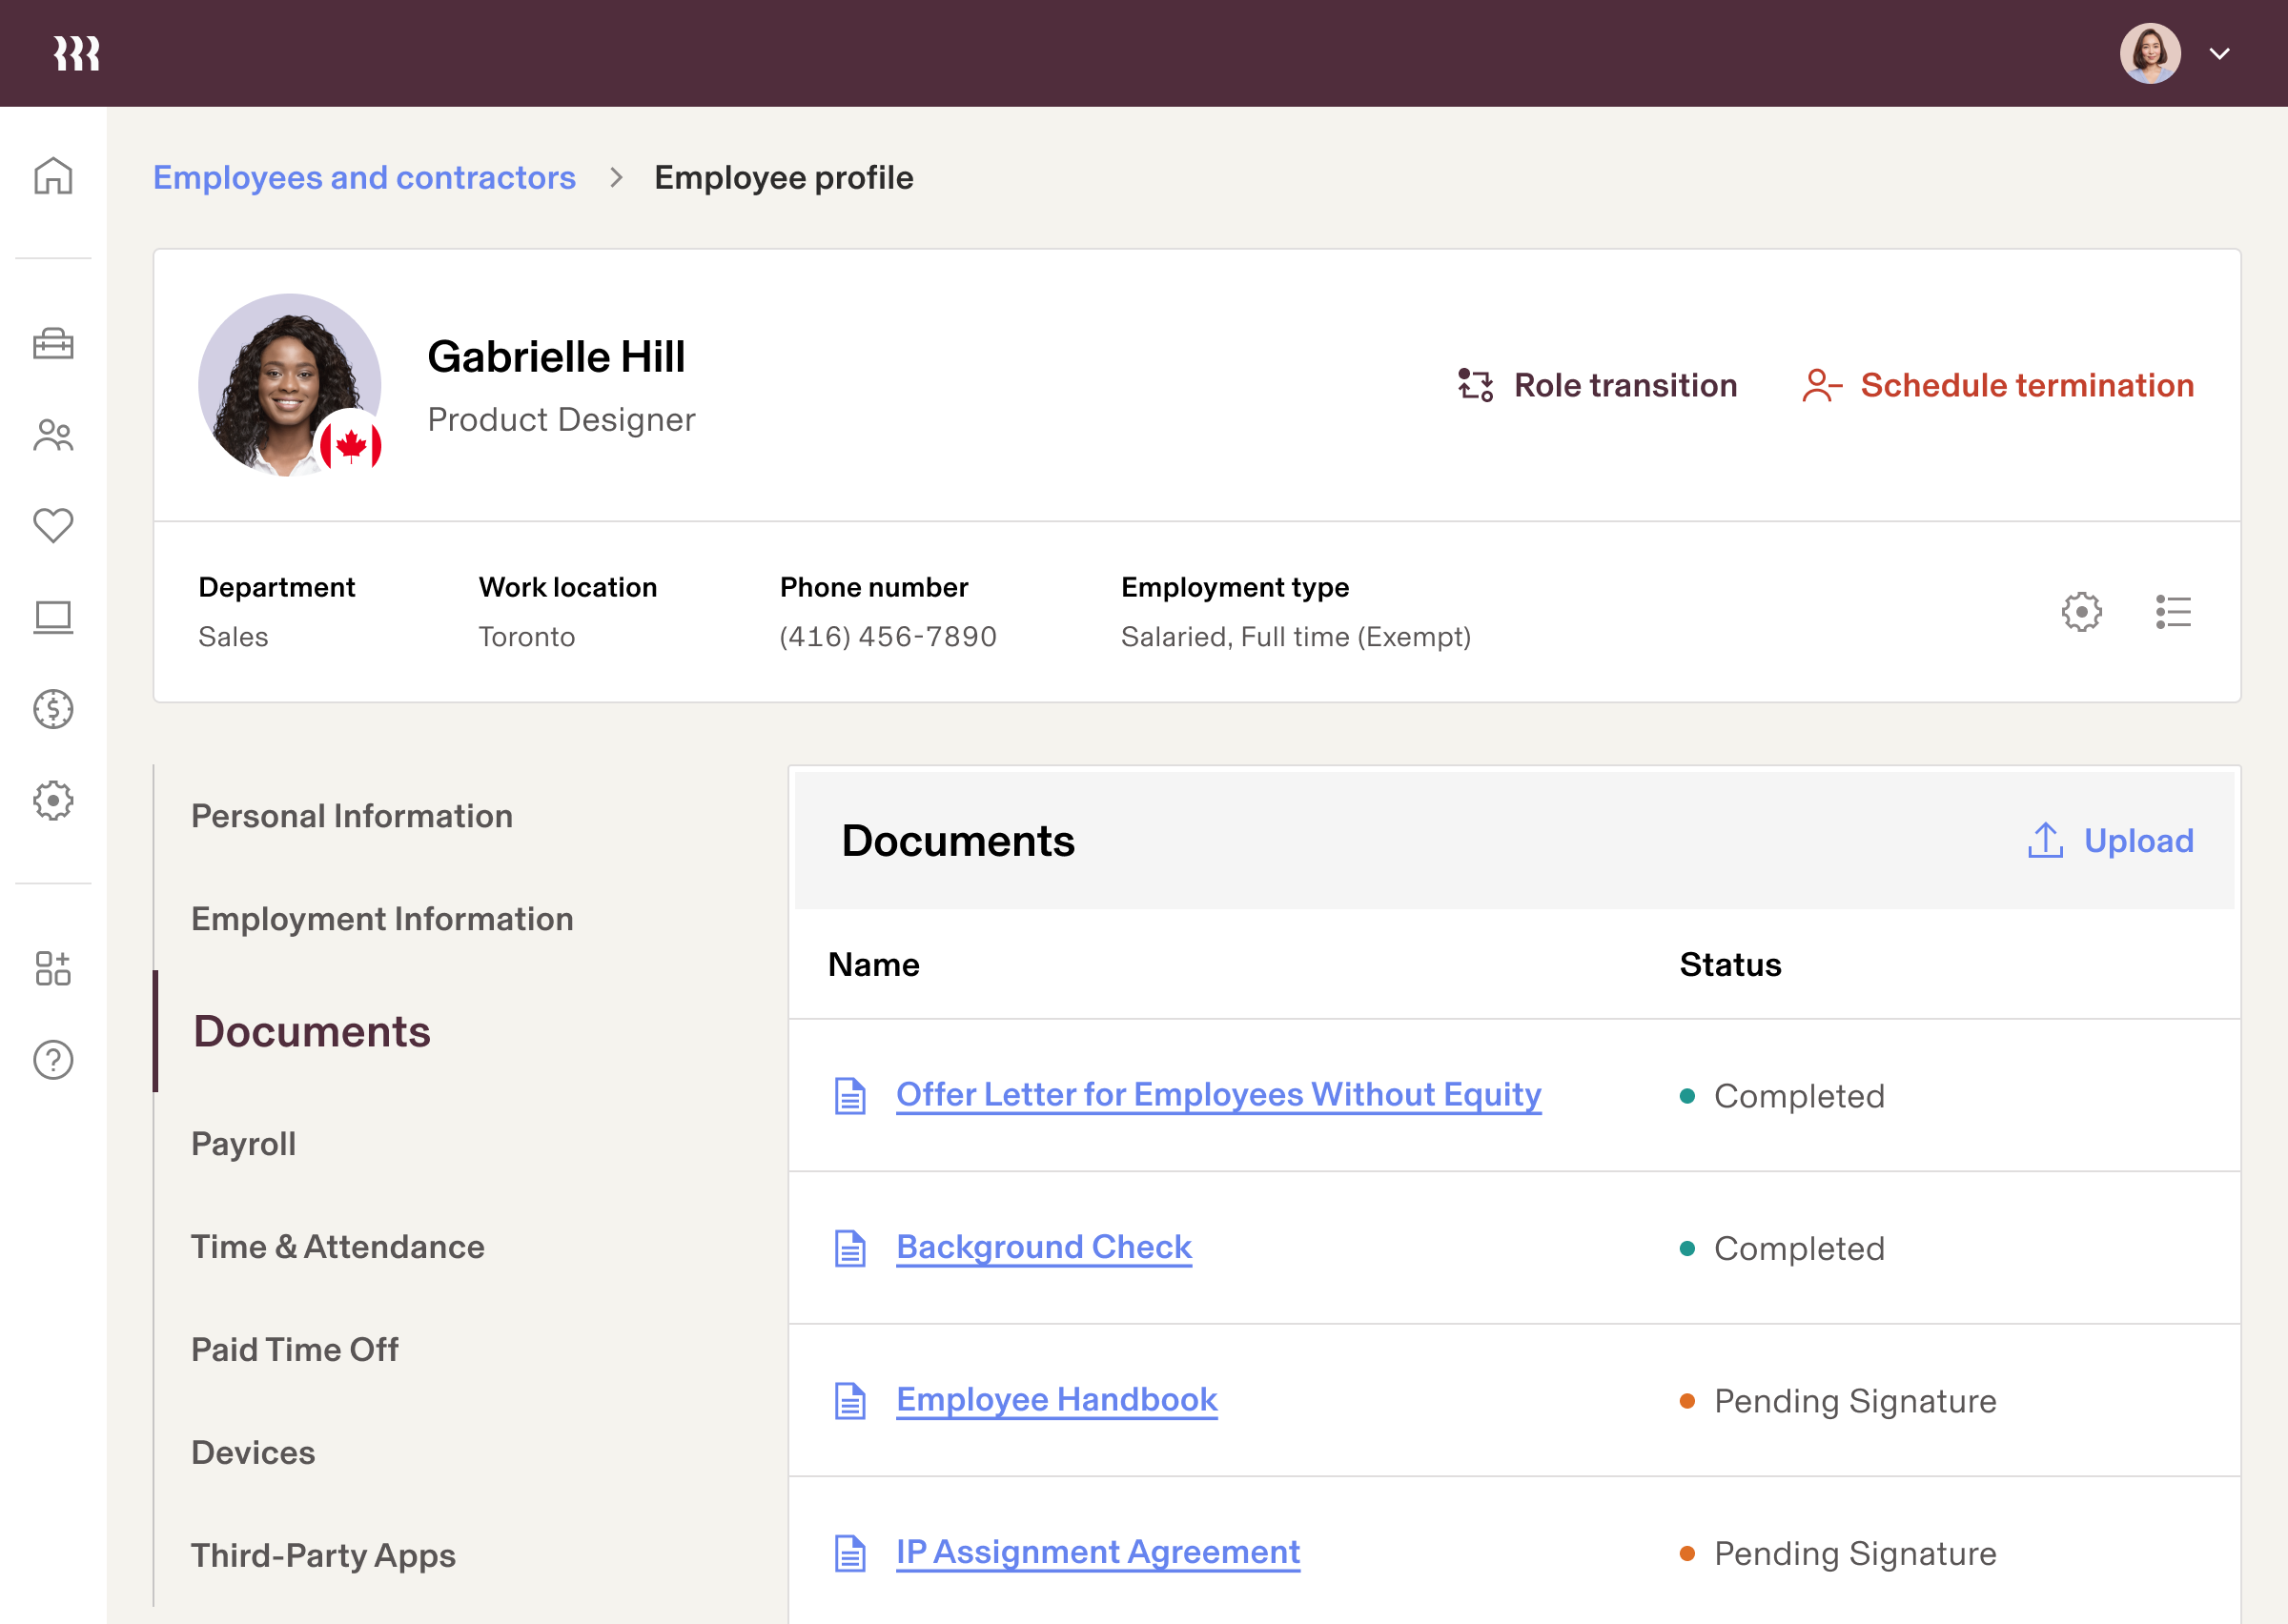The width and height of the screenshot is (2288, 1624).
Task: Click the apps grid icon in sidebar
Action: point(53,967)
